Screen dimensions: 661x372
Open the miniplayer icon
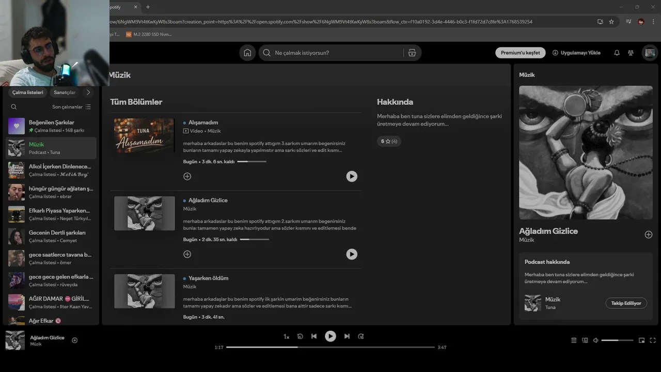point(642,340)
